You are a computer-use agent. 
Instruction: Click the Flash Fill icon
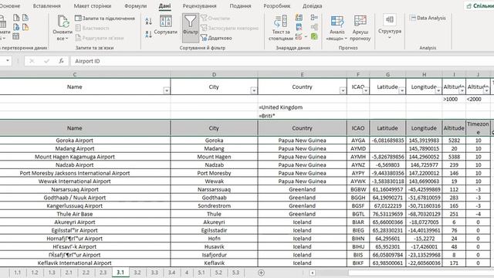coord(299,18)
